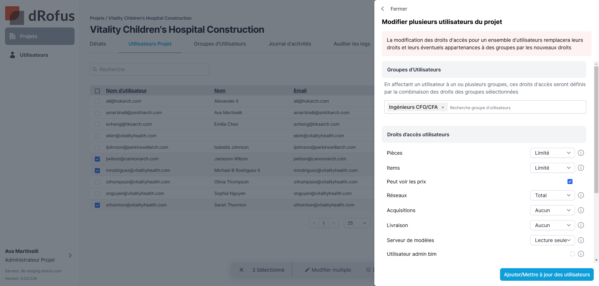
Task: Click the user group search field
Action: point(515,108)
